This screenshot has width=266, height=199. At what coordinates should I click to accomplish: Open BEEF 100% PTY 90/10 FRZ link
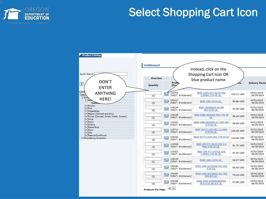[x=211, y=94]
